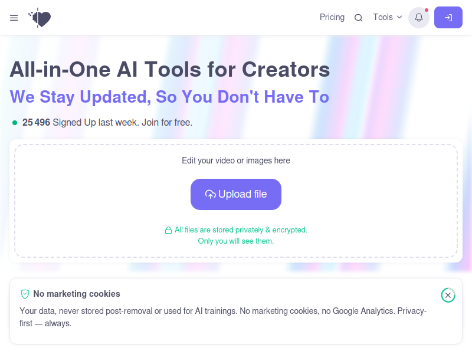
Task: Click the Edit your video or images text
Action: [x=235, y=160]
